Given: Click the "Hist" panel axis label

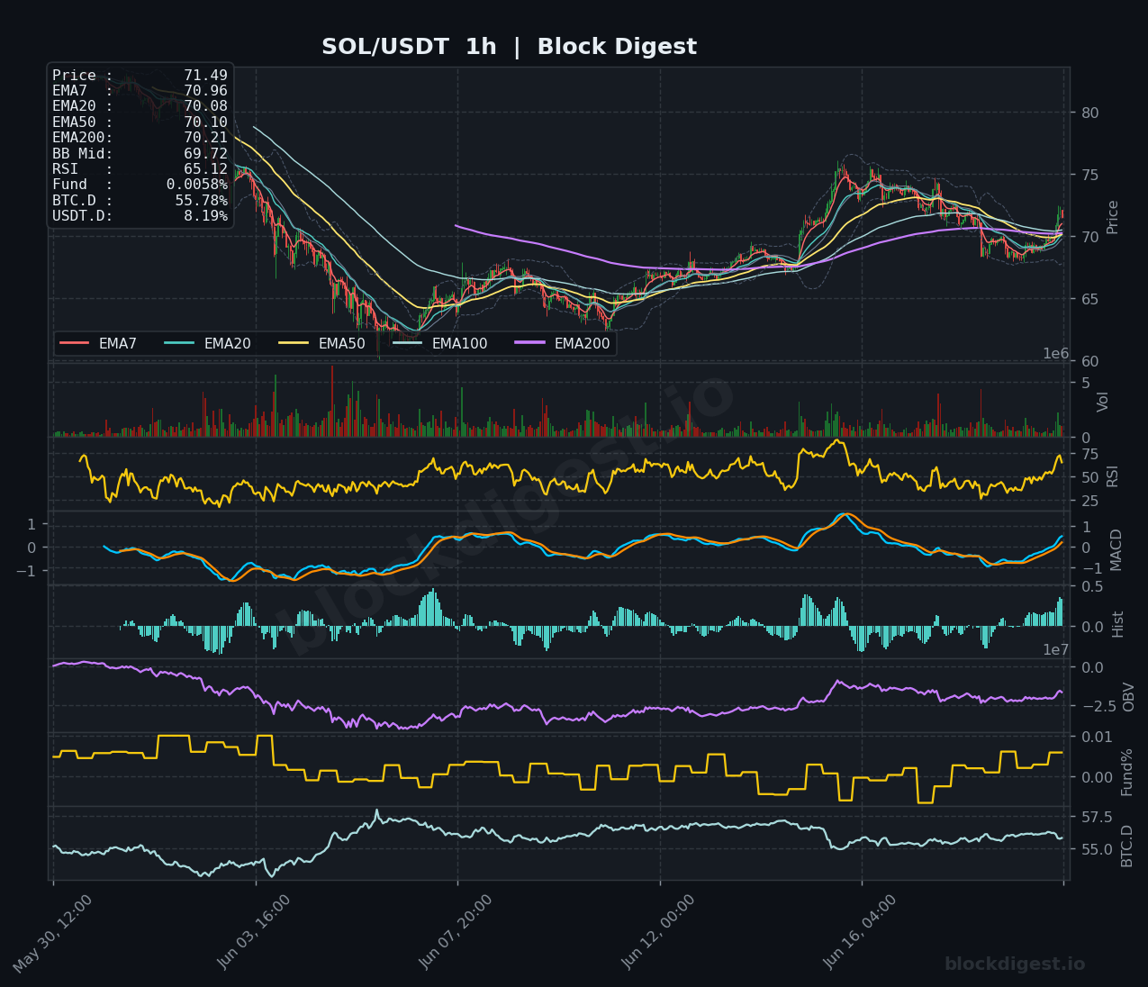Looking at the screenshot, I should click(x=1118, y=624).
